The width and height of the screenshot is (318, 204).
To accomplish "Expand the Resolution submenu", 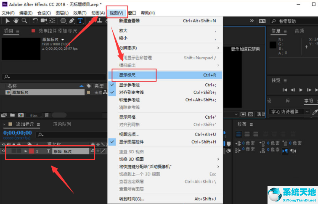I will 165,48.
